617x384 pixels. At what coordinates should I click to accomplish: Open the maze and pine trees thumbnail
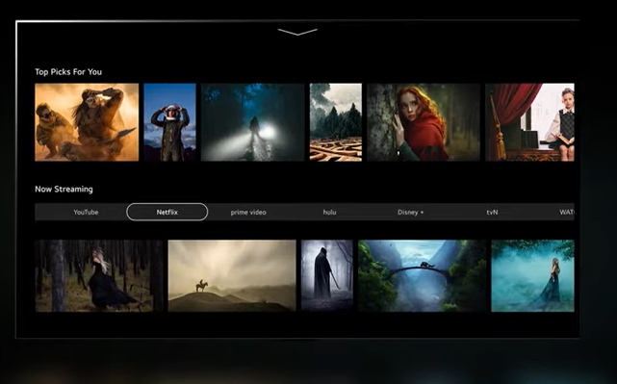pyautogui.click(x=336, y=122)
